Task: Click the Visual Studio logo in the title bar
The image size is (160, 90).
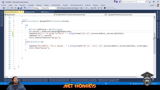Action: click(x=3, y=2)
